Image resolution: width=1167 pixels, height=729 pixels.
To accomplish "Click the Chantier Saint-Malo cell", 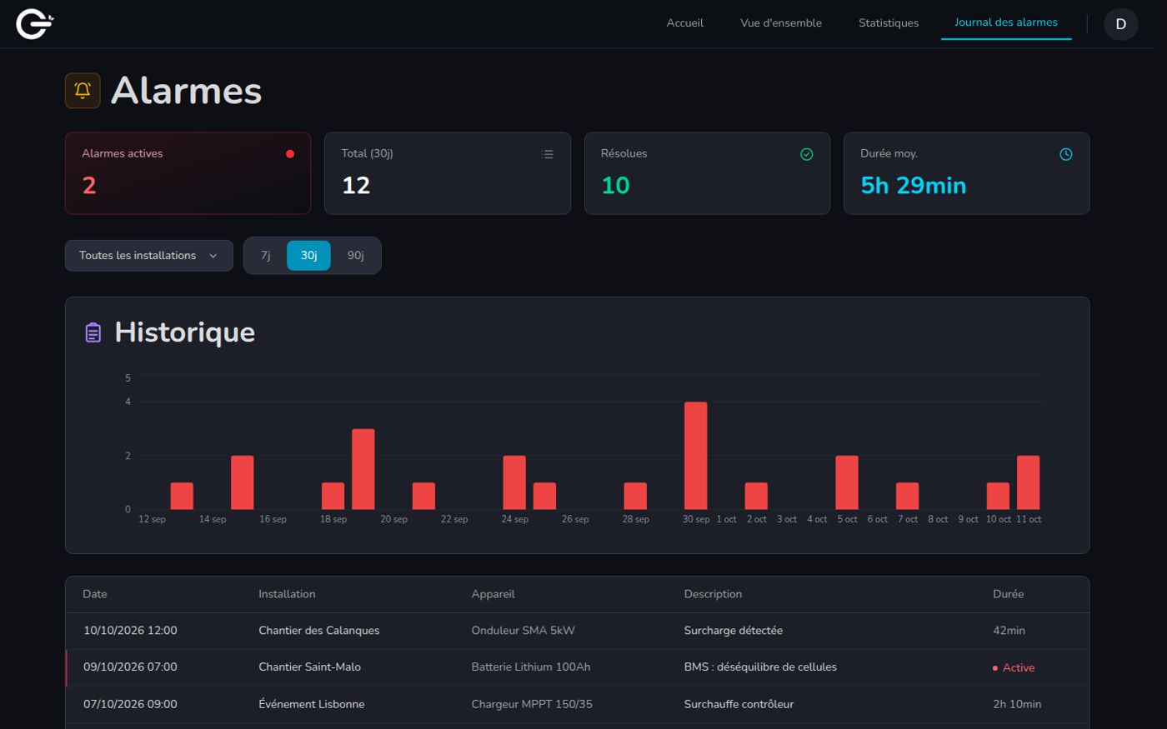I will coord(310,667).
